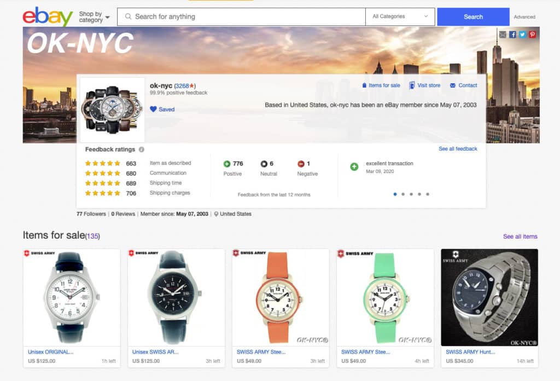Image resolution: width=560 pixels, height=381 pixels.
Task: Share profile on Facebook icon
Action: [512, 34]
